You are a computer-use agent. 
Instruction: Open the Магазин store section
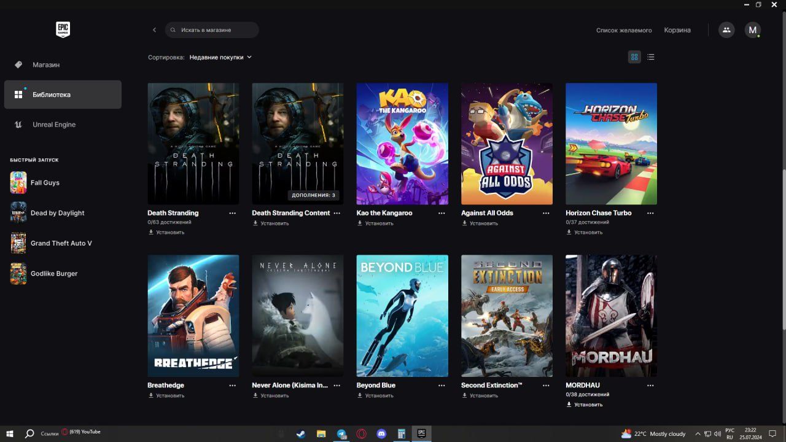pyautogui.click(x=63, y=64)
